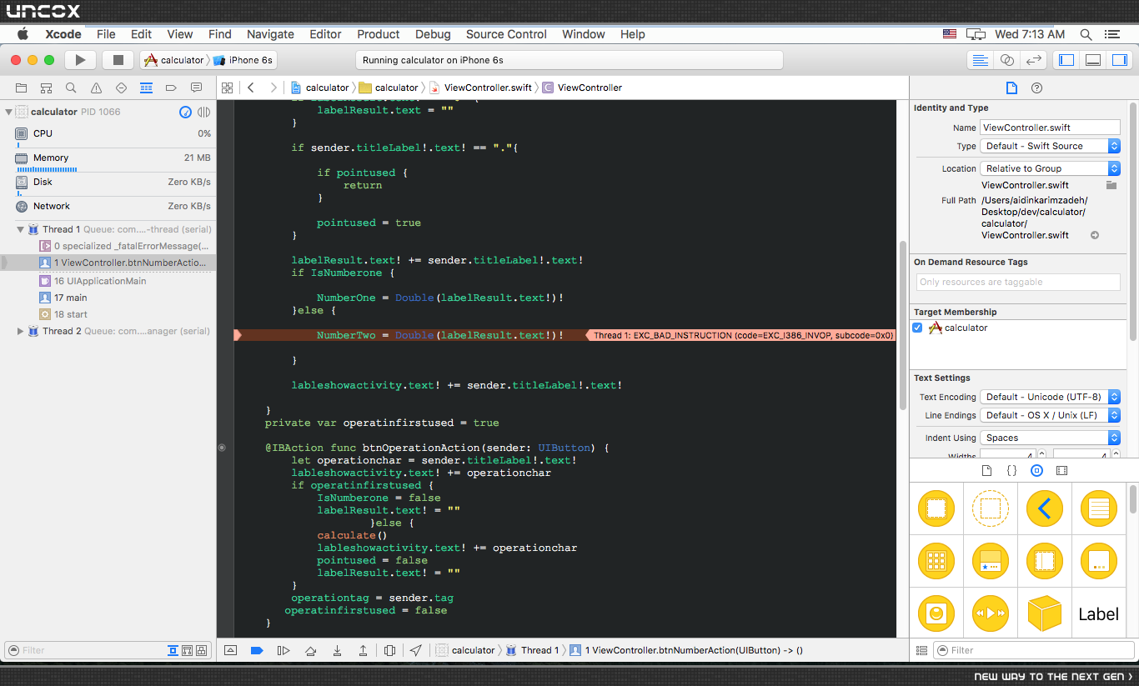1139x686 pixels.
Task: Open the Indent Using dropdown
Action: coord(1050,438)
